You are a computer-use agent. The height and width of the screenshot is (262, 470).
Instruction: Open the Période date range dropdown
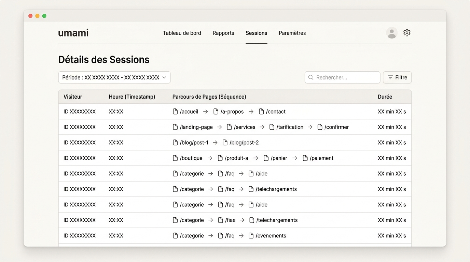click(x=114, y=77)
